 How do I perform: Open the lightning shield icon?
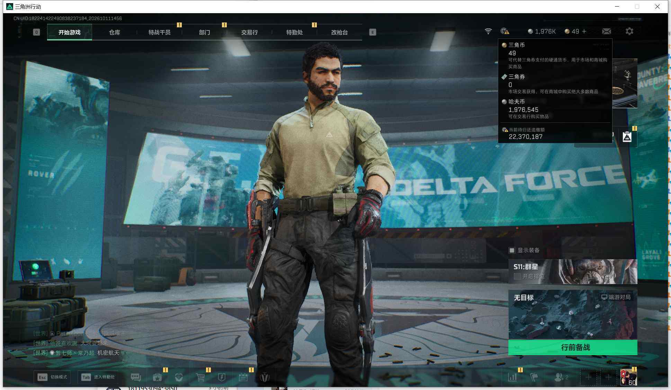[222, 377]
